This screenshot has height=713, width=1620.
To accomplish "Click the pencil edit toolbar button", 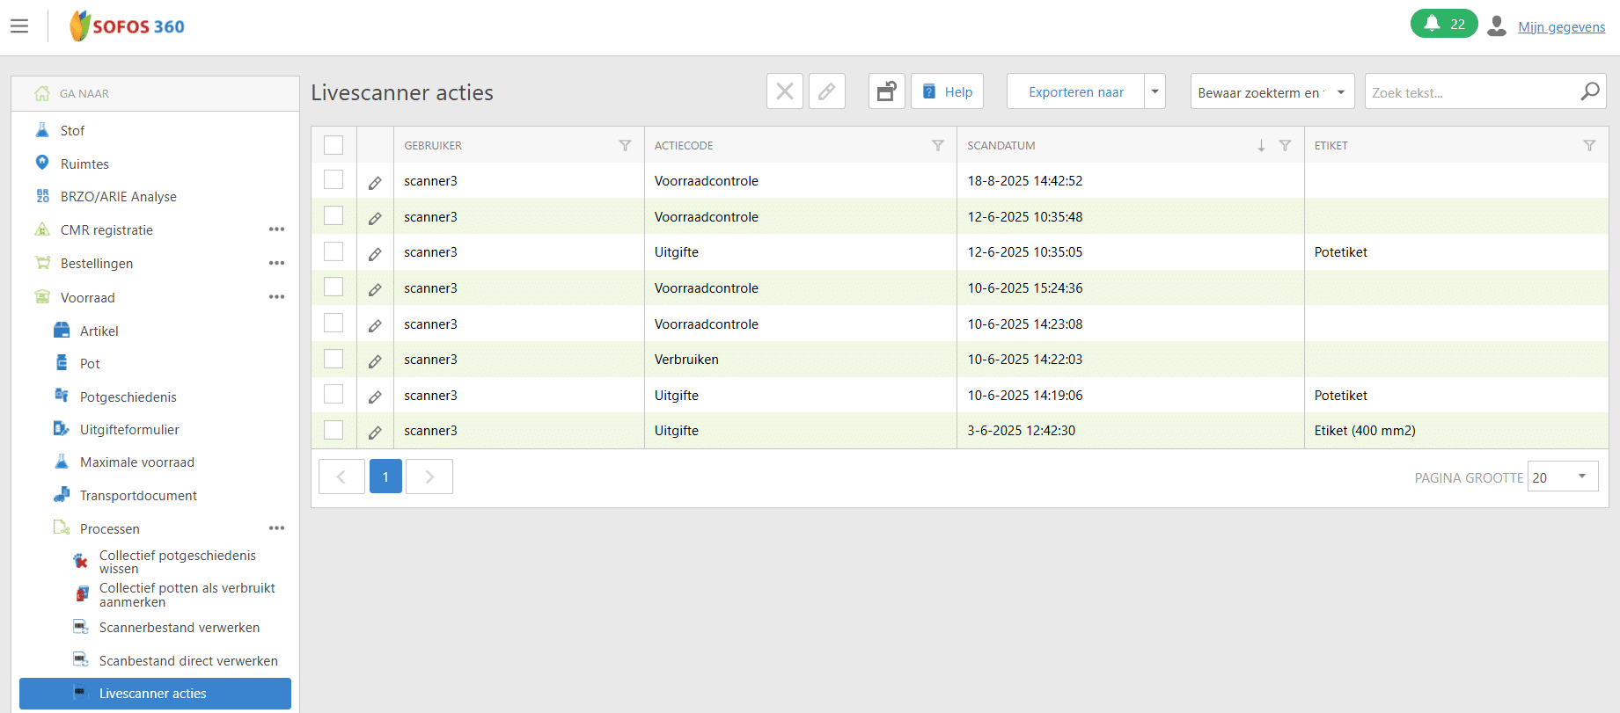I will click(x=827, y=91).
